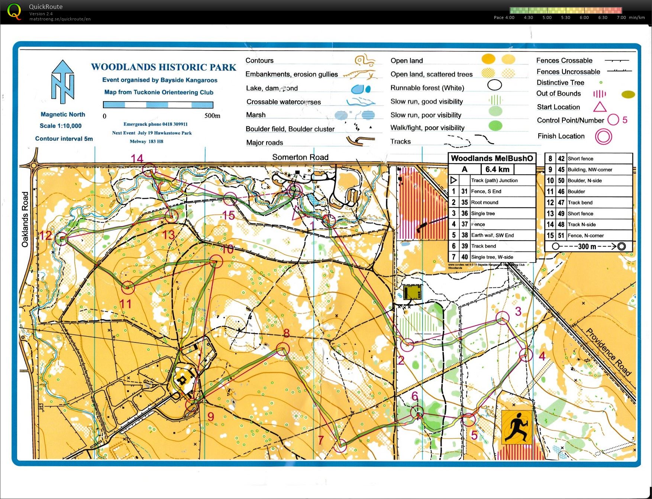Viewport: 652px width, 499px height.
Task: Click the Out of Bounds striped legend symbol
Action: [599, 94]
